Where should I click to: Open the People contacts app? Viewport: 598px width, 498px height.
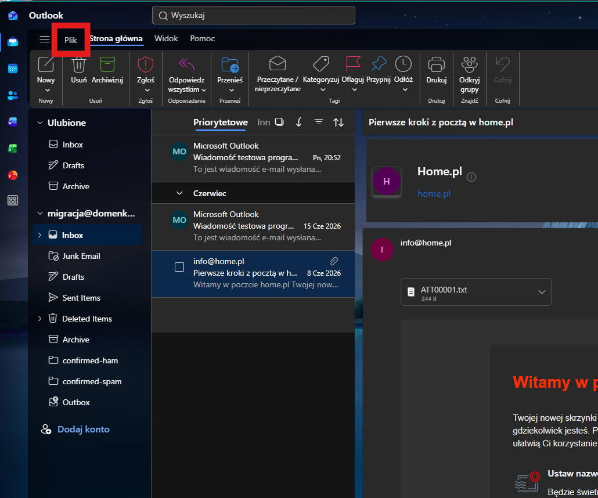click(13, 95)
